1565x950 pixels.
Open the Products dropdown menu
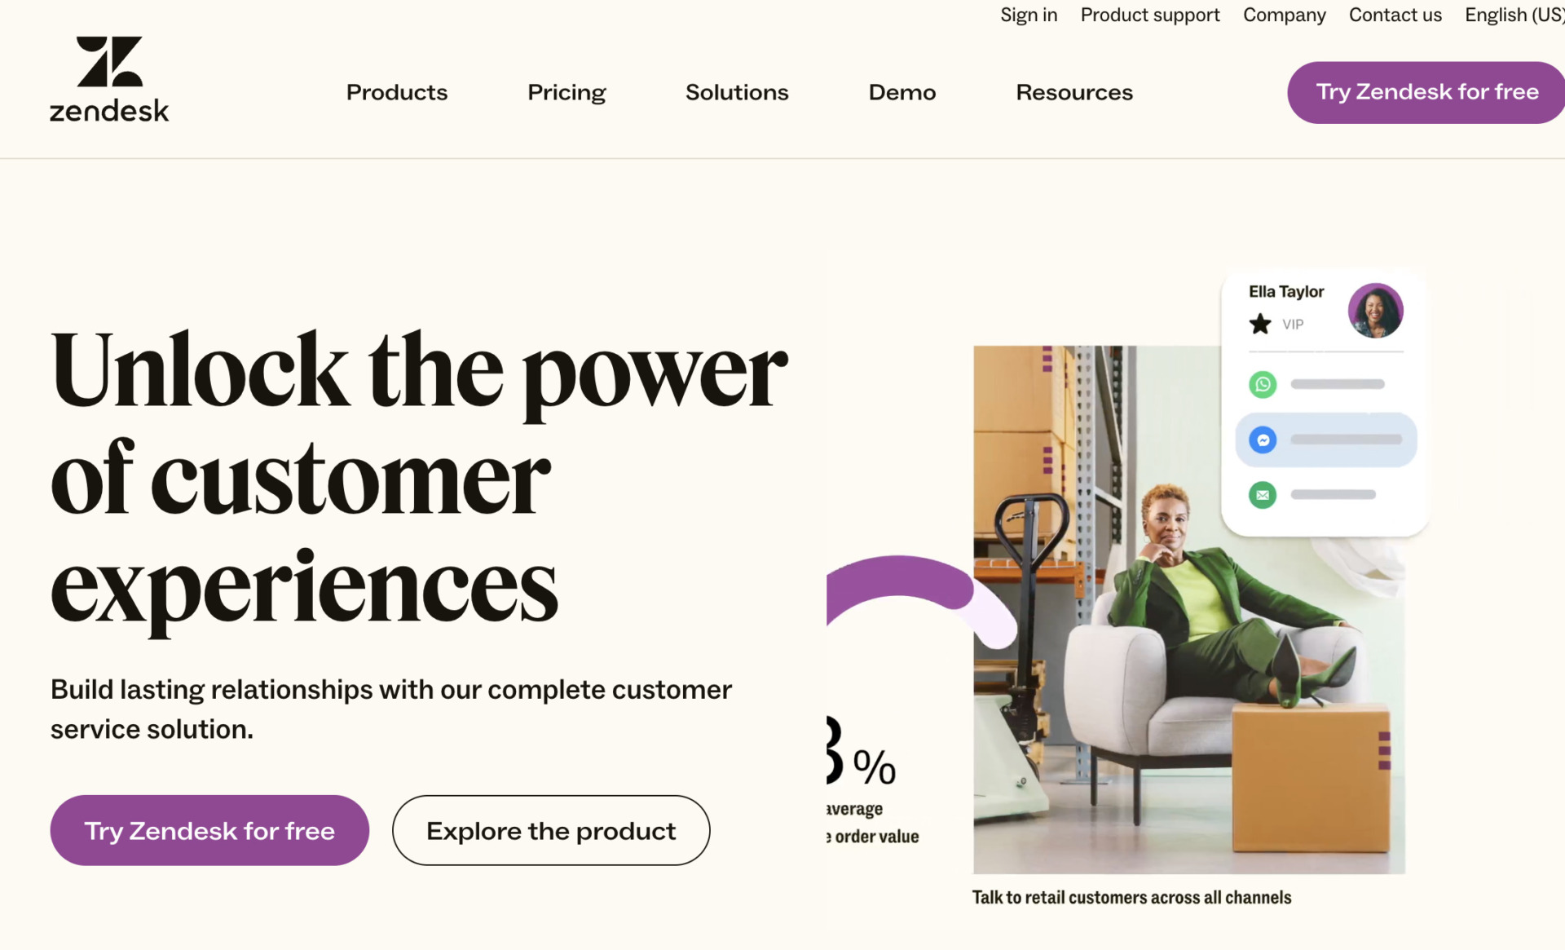point(396,92)
